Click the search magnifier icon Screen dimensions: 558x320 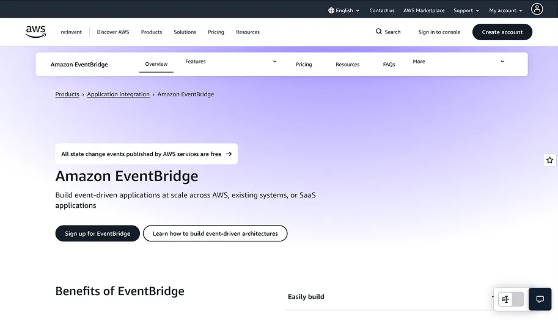tap(379, 32)
